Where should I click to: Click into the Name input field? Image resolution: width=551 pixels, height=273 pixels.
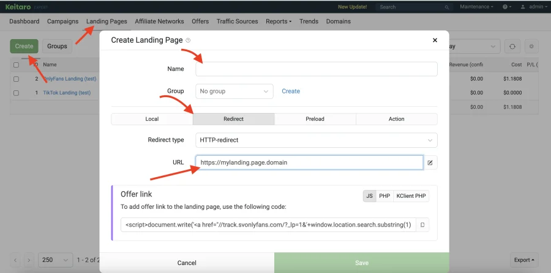pyautogui.click(x=316, y=69)
